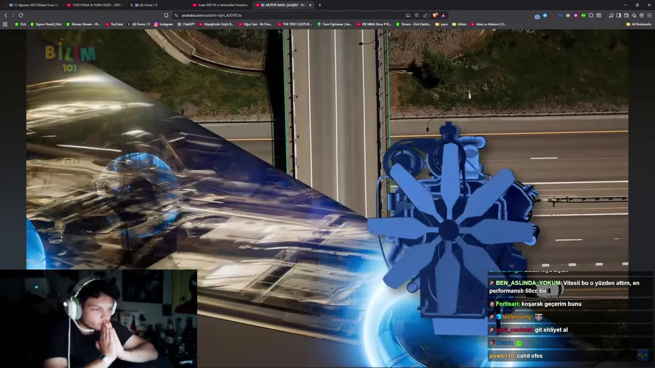Close the MOTOR NASIL ÇALIŞIR tab
The image size is (655, 368).
[310, 5]
